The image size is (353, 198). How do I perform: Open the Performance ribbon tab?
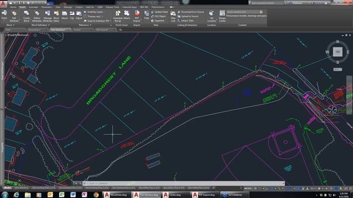(x=158, y=7)
